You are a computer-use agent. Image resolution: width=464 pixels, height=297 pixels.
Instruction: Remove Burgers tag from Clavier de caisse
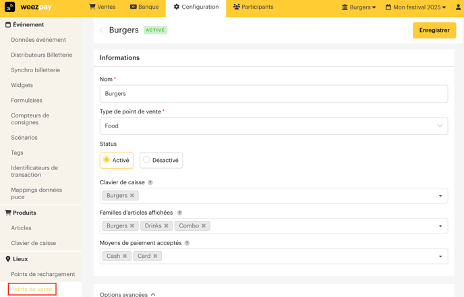click(x=132, y=196)
